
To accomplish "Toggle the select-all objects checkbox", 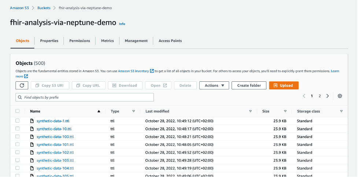I will (17, 111).
